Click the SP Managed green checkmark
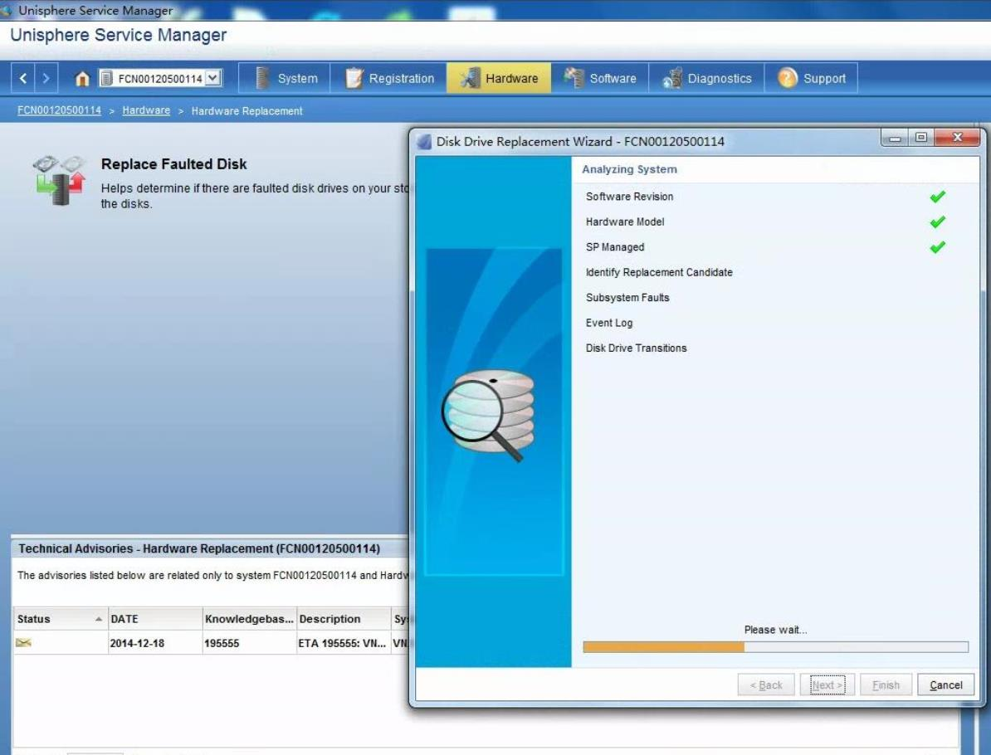The width and height of the screenshot is (991, 755). point(937,247)
